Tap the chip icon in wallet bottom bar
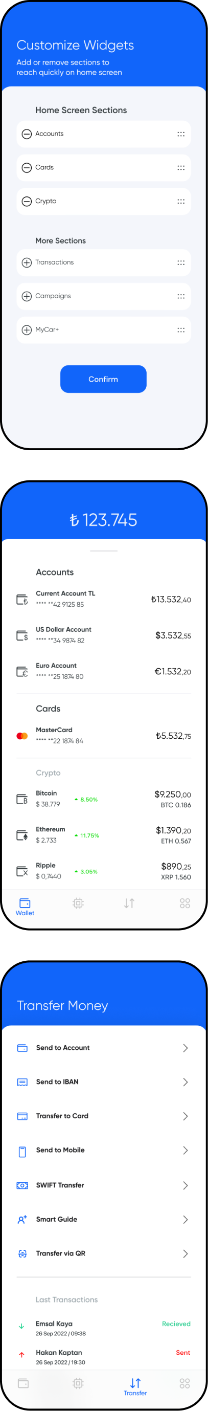 [x=78, y=903]
